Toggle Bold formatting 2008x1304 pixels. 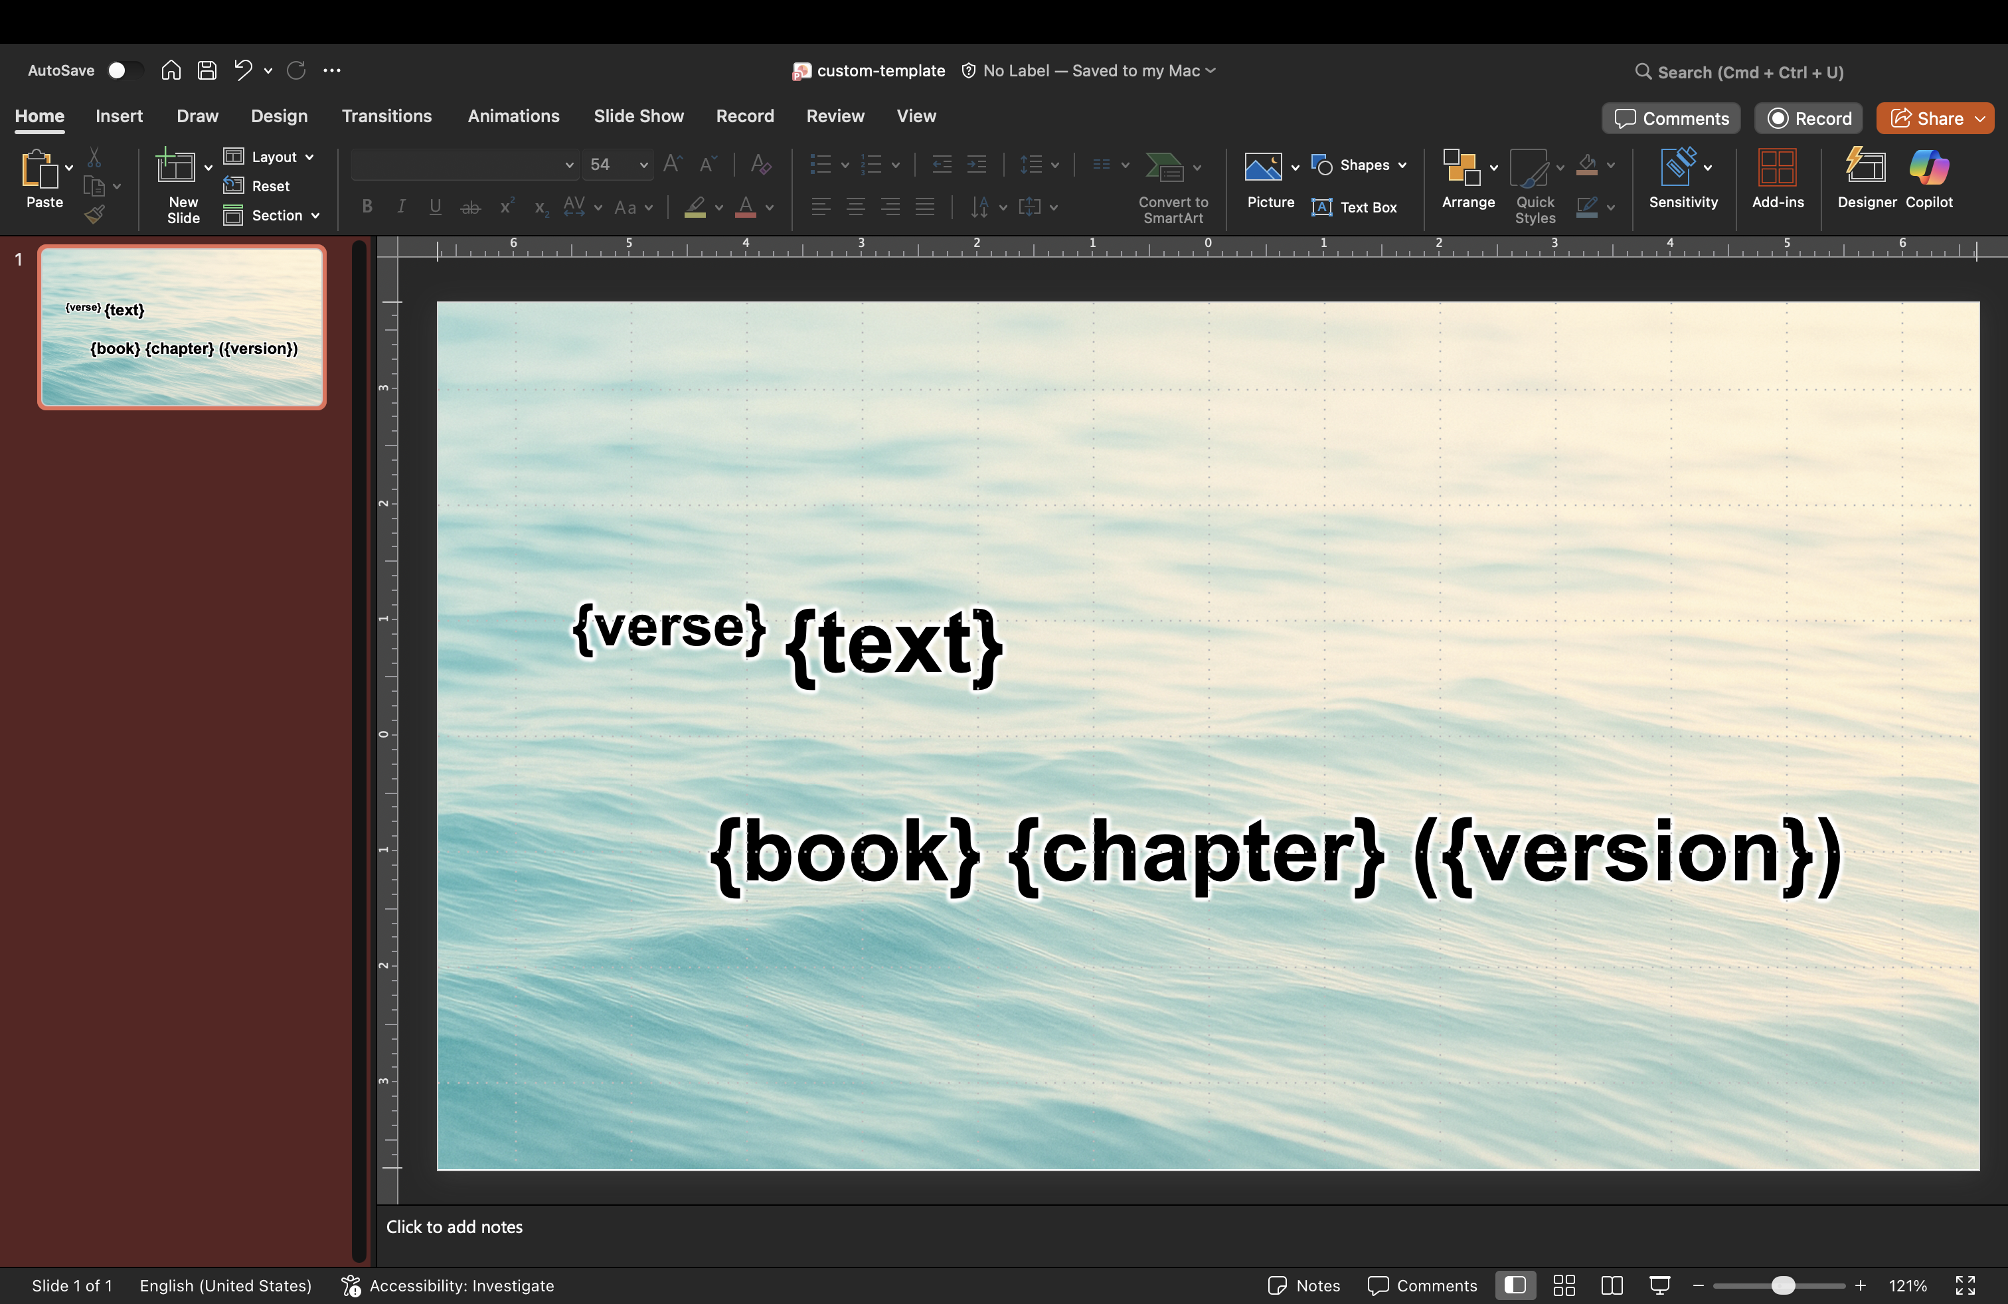(x=367, y=206)
